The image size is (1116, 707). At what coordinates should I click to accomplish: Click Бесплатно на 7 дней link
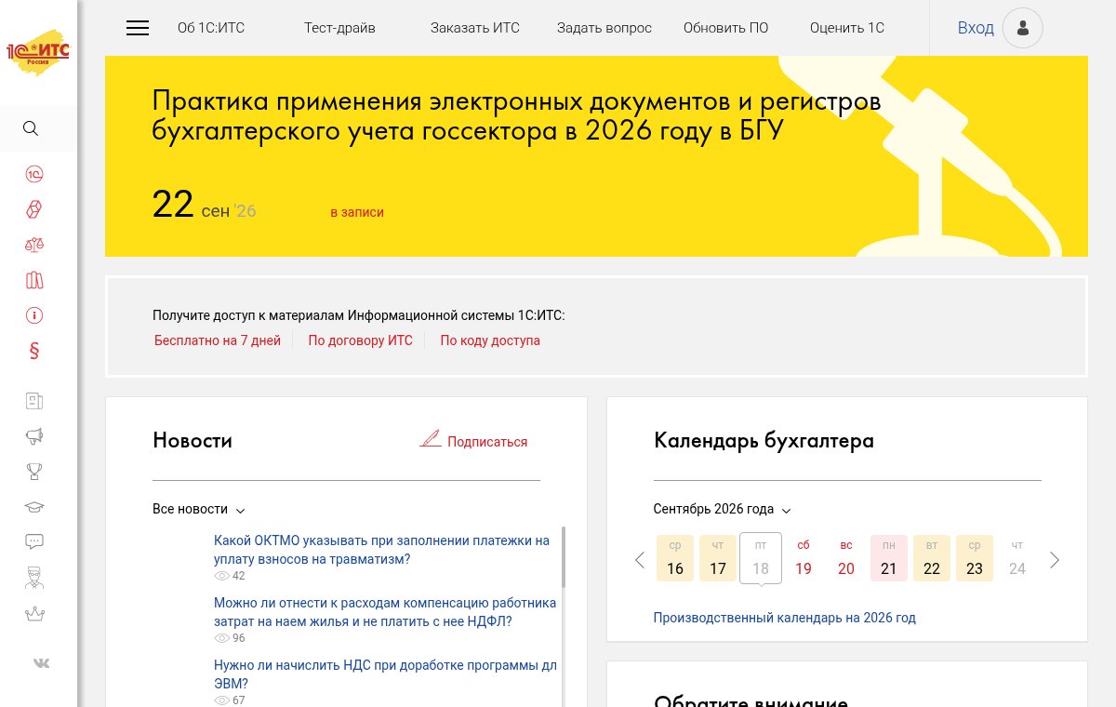218,340
